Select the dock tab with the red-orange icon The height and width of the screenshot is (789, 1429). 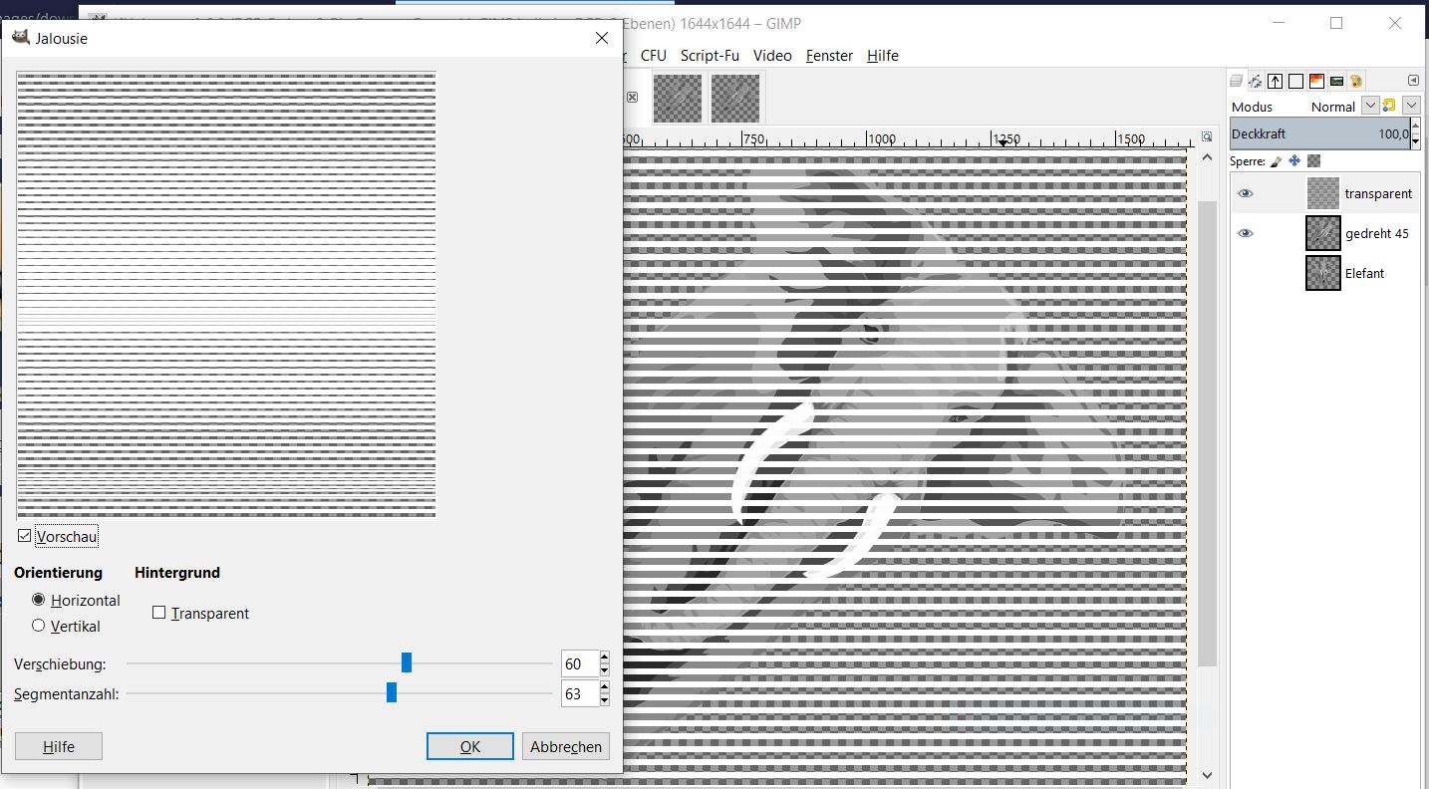coord(1316,81)
